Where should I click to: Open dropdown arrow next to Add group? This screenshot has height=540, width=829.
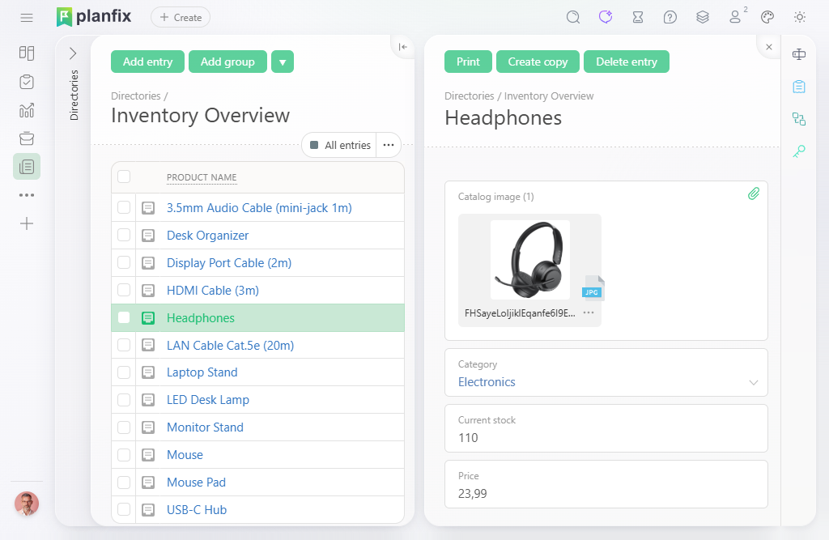[283, 62]
